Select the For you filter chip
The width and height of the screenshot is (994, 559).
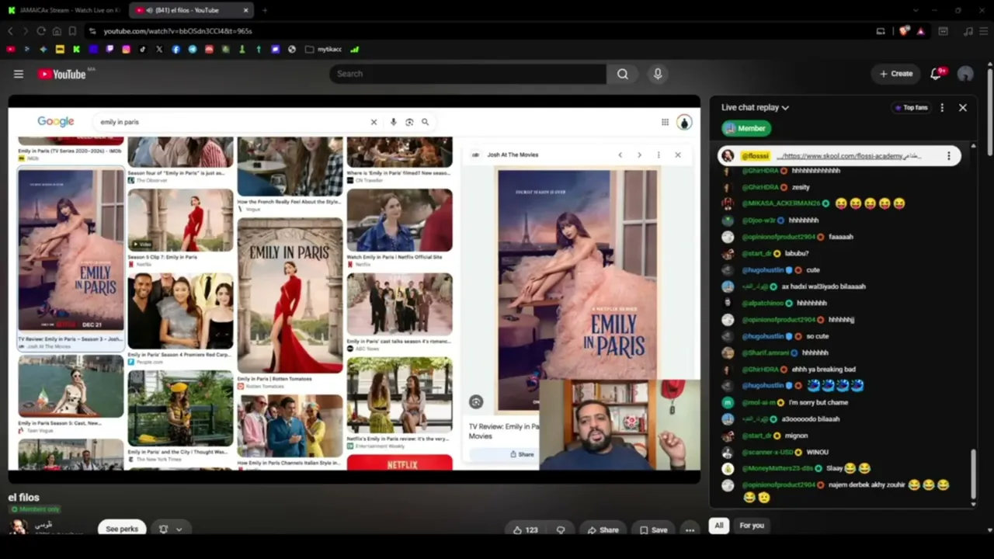(752, 526)
